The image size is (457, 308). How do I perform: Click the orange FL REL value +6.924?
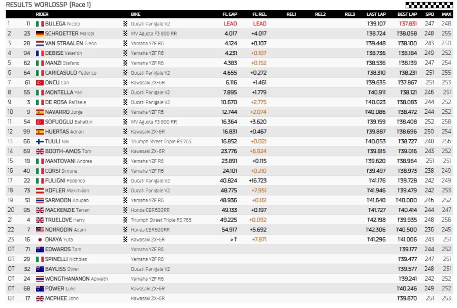pyautogui.click(x=258, y=151)
